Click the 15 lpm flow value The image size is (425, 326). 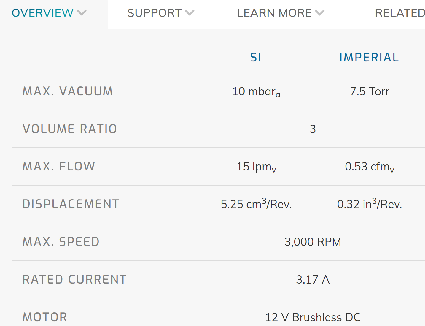256,167
